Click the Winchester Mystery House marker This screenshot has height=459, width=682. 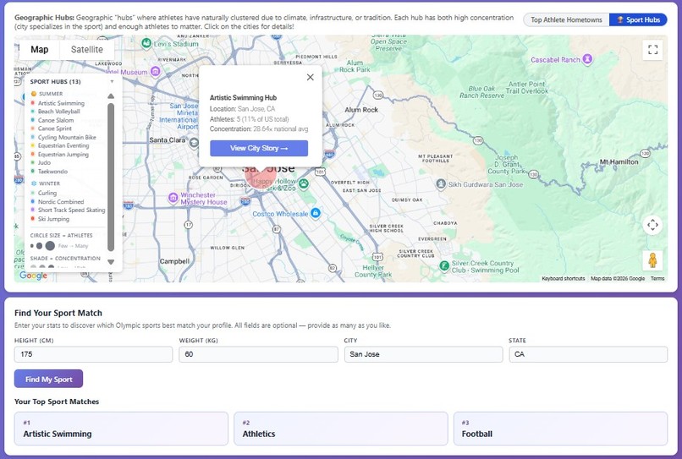(173, 198)
